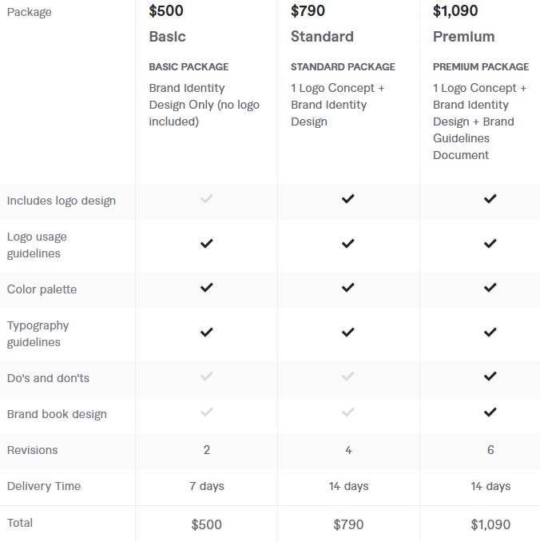Image resolution: width=540 pixels, height=542 pixels.
Task: Click Basic column's Logo usage guidelines checkmark
Action: pyautogui.click(x=206, y=243)
